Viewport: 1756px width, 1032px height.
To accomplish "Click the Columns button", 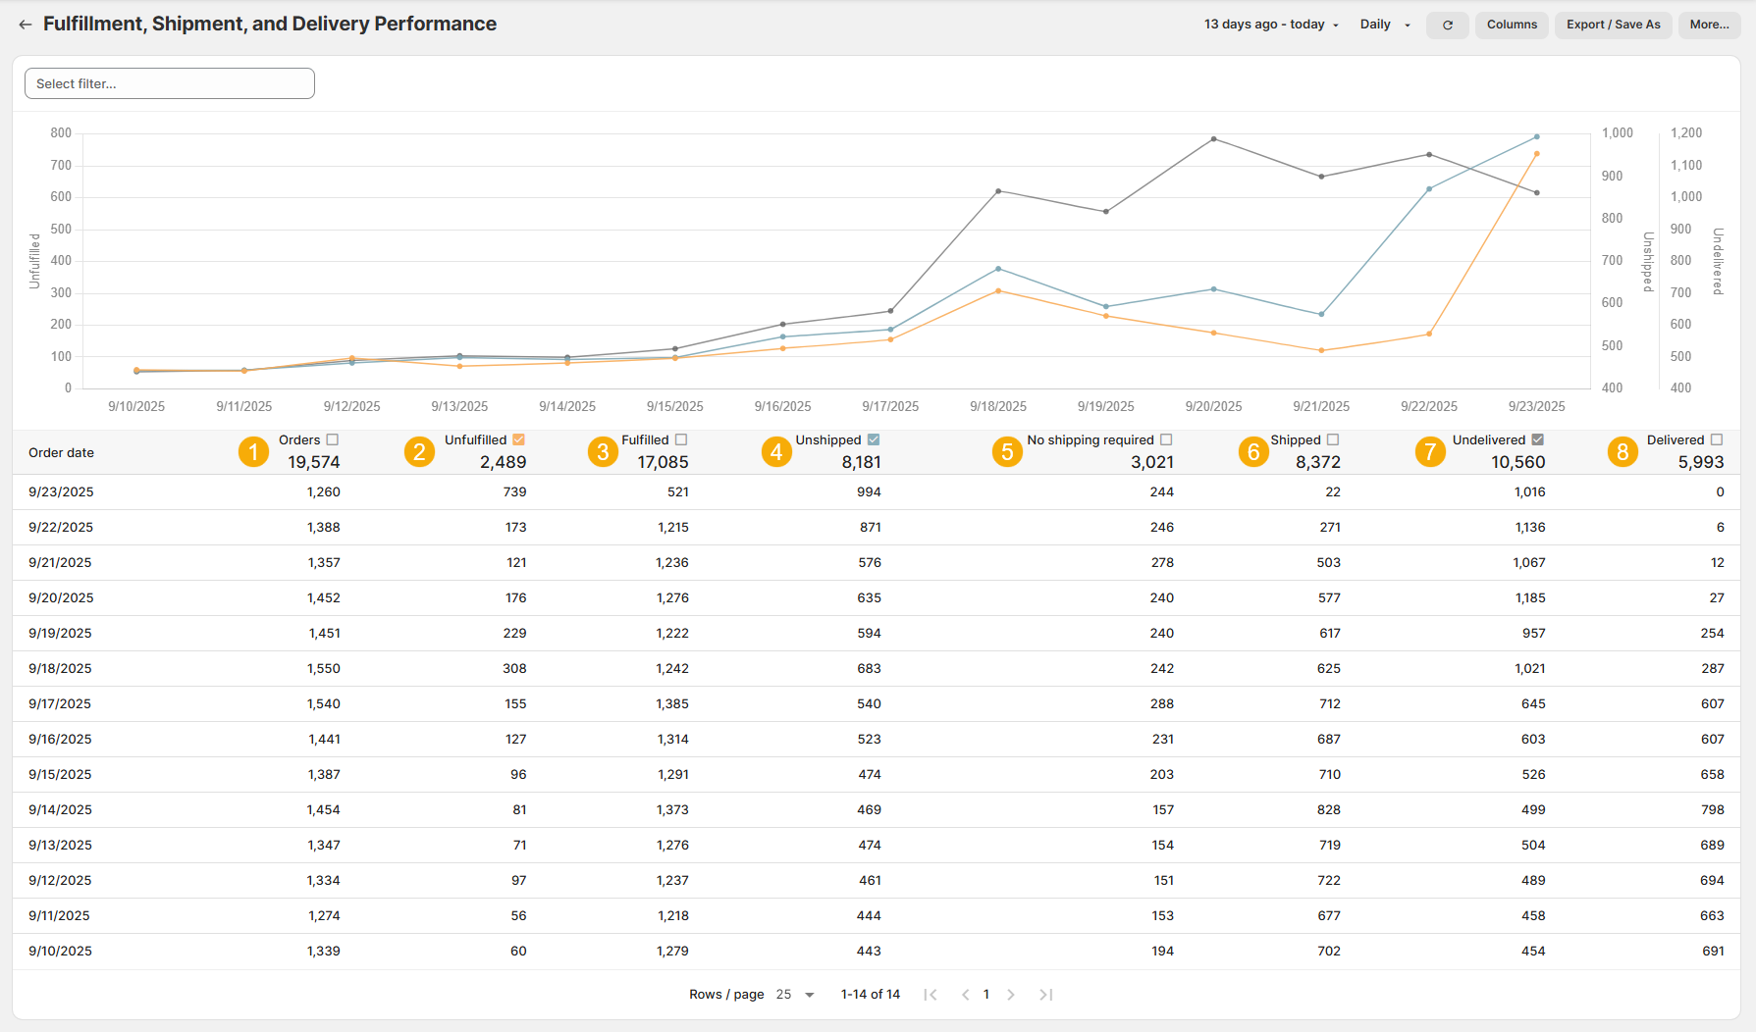I will point(1512,25).
